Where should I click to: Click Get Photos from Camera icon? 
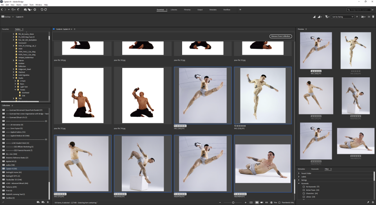click(x=25, y=9)
